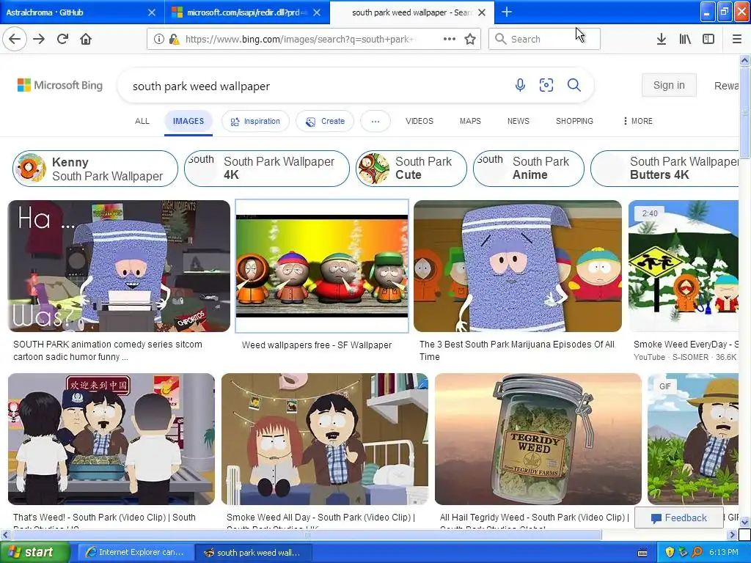
Task: Show site information icon in address bar
Action: pos(158,40)
